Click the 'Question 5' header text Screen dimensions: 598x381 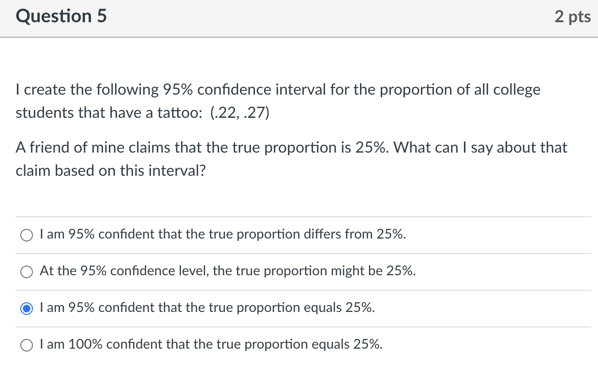[60, 16]
